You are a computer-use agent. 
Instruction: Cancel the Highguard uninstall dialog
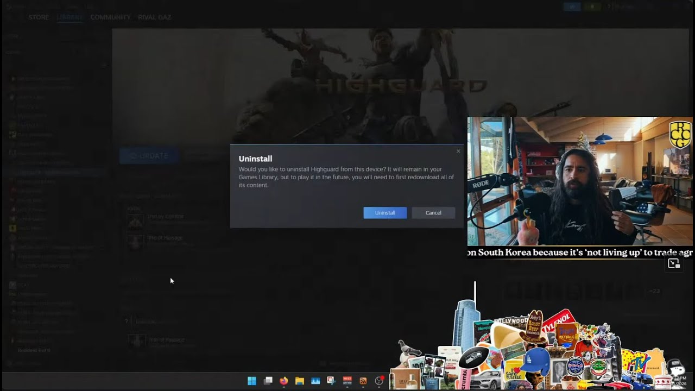point(433,213)
